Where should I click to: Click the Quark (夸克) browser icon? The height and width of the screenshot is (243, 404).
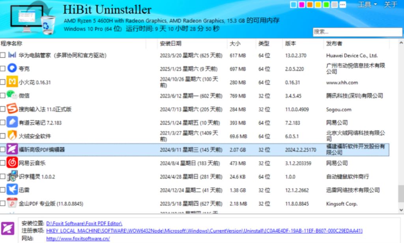[12, 68]
